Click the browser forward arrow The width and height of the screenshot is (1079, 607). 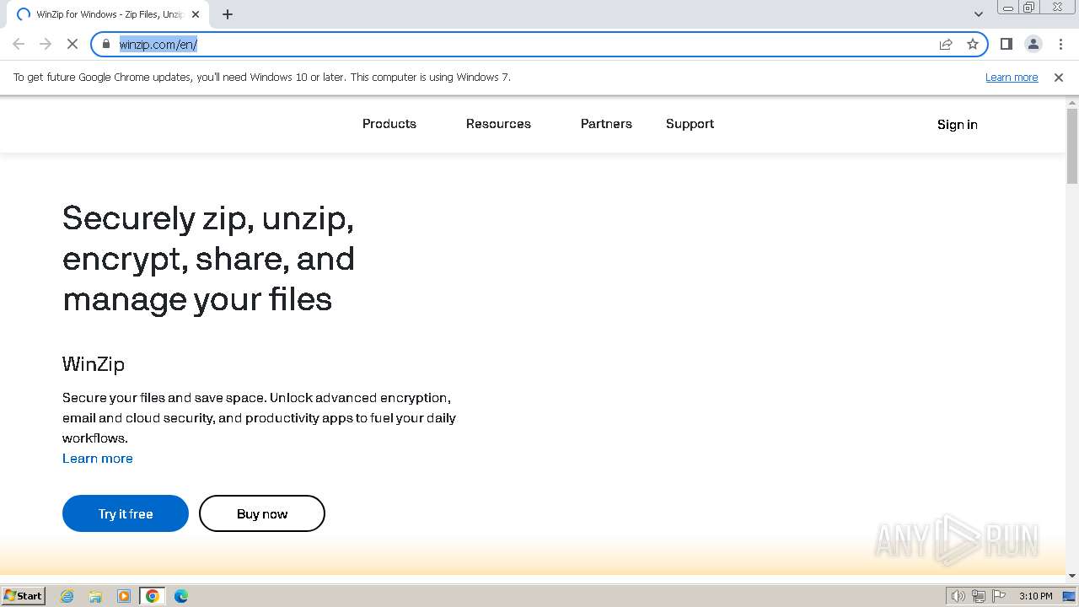click(x=46, y=44)
